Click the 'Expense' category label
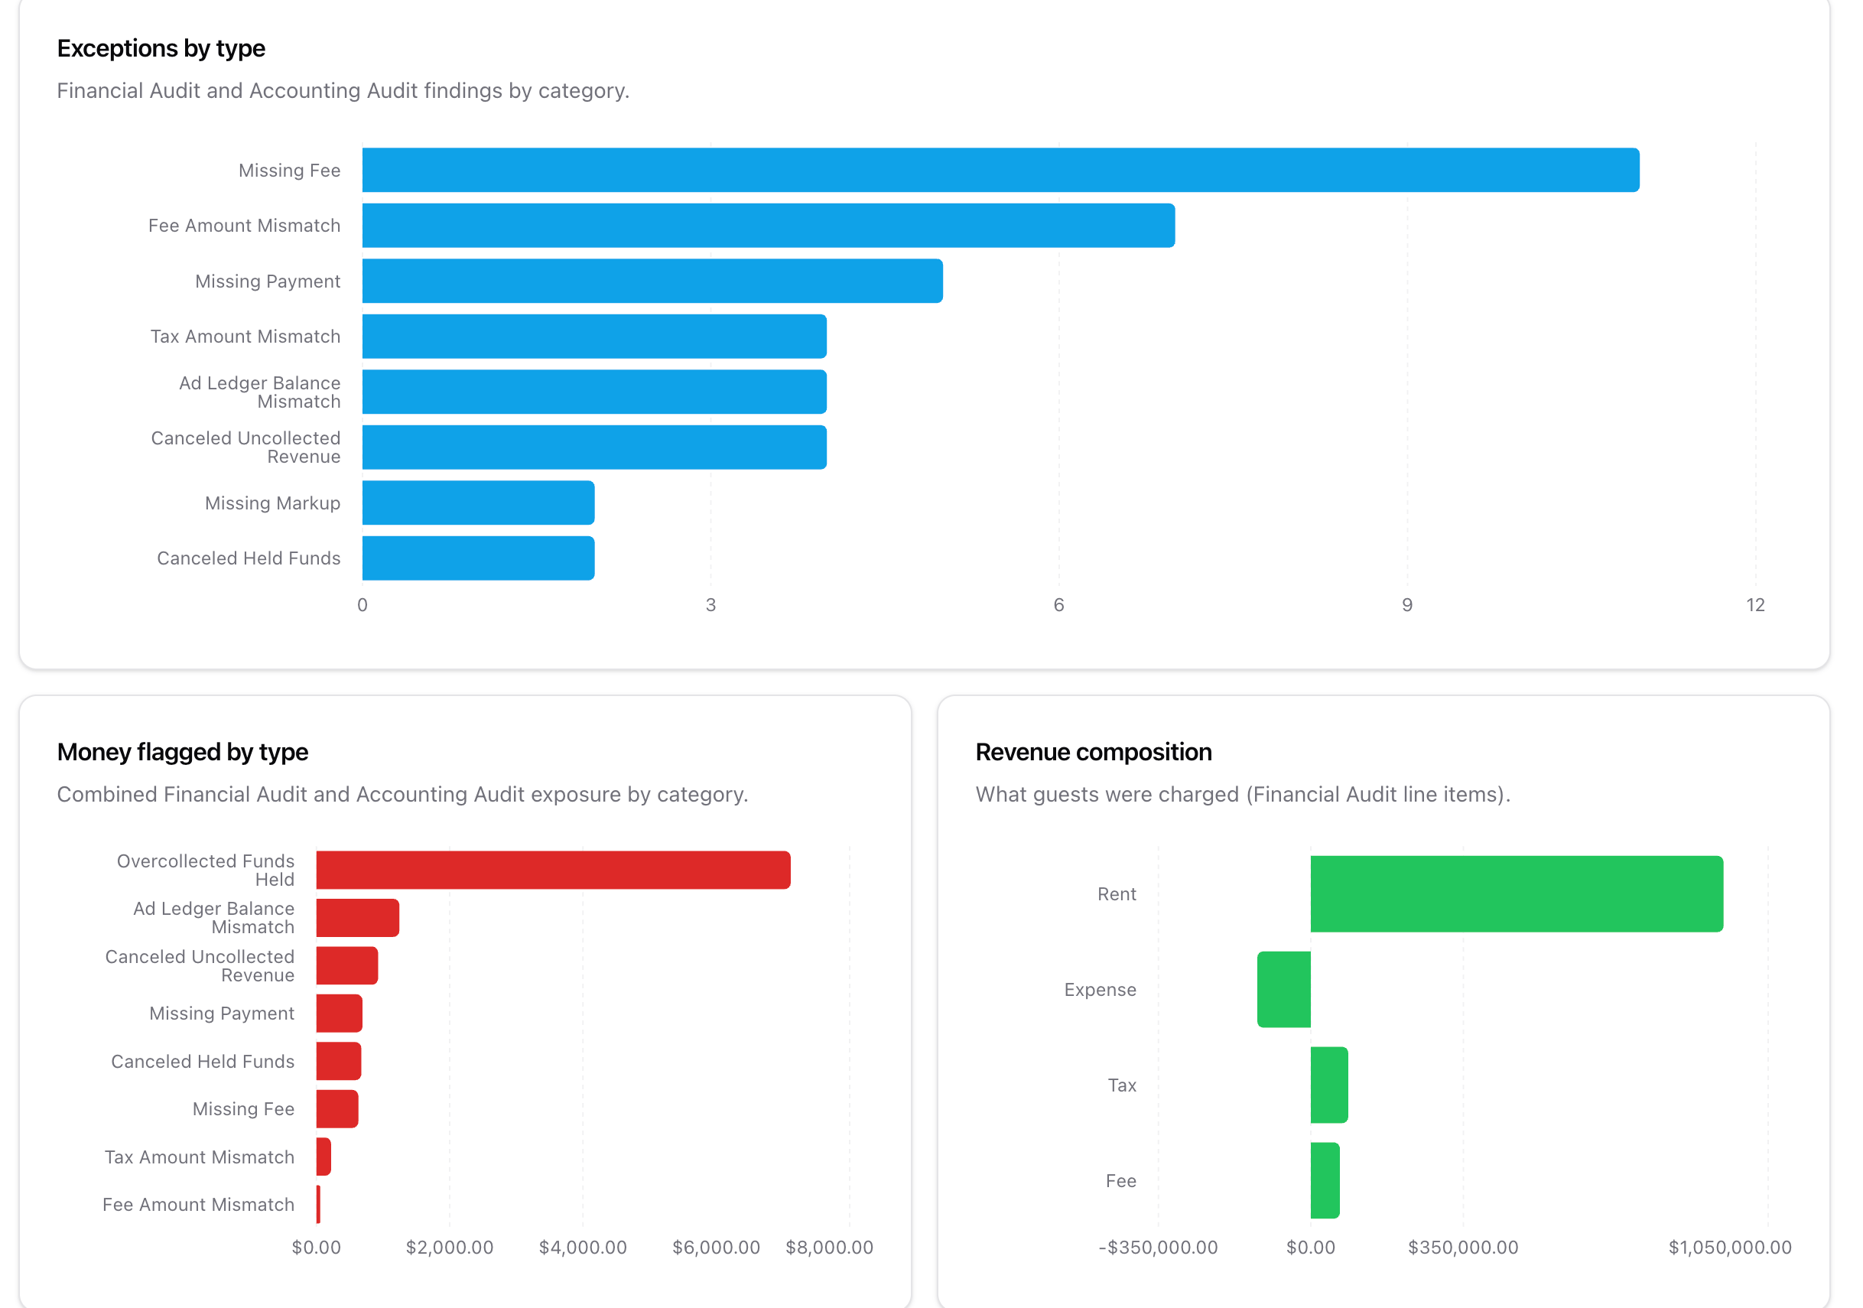The image size is (1863, 1308). pos(1101,990)
